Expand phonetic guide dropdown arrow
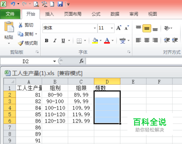 click(x=128, y=40)
